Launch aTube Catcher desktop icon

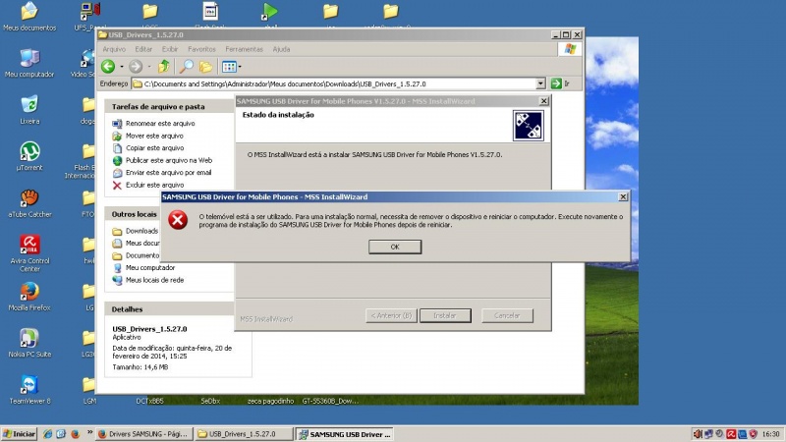pyautogui.click(x=29, y=203)
